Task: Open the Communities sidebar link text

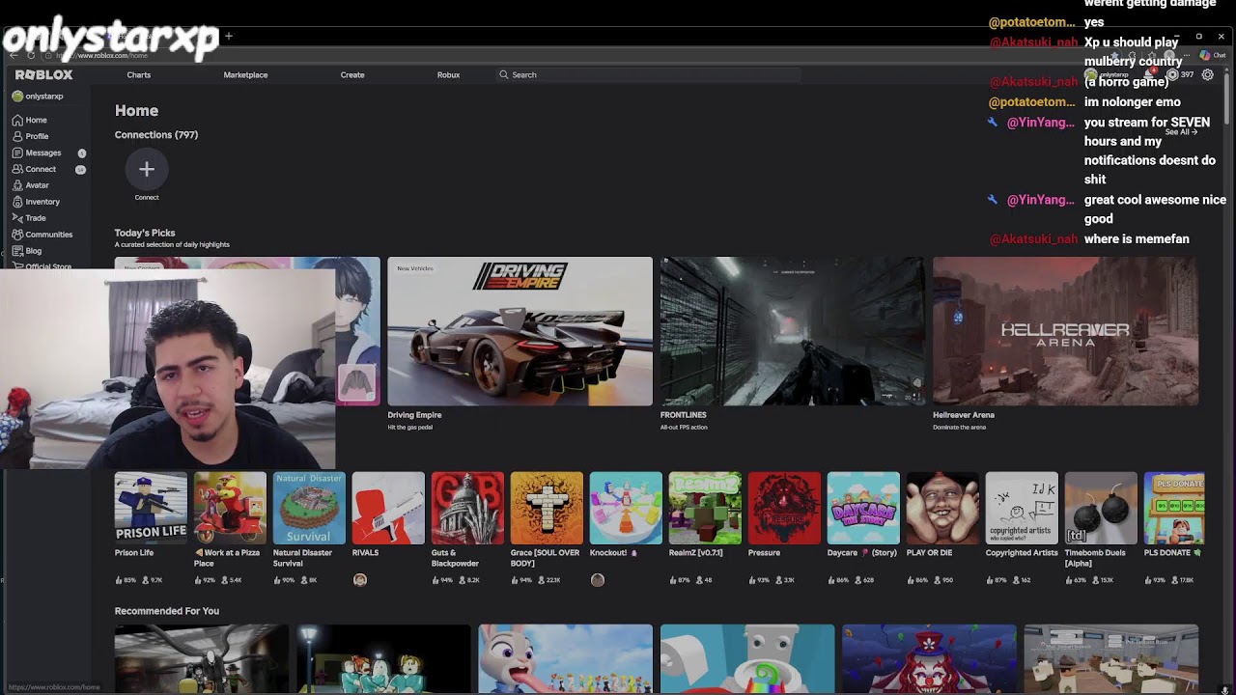Action: (49, 235)
